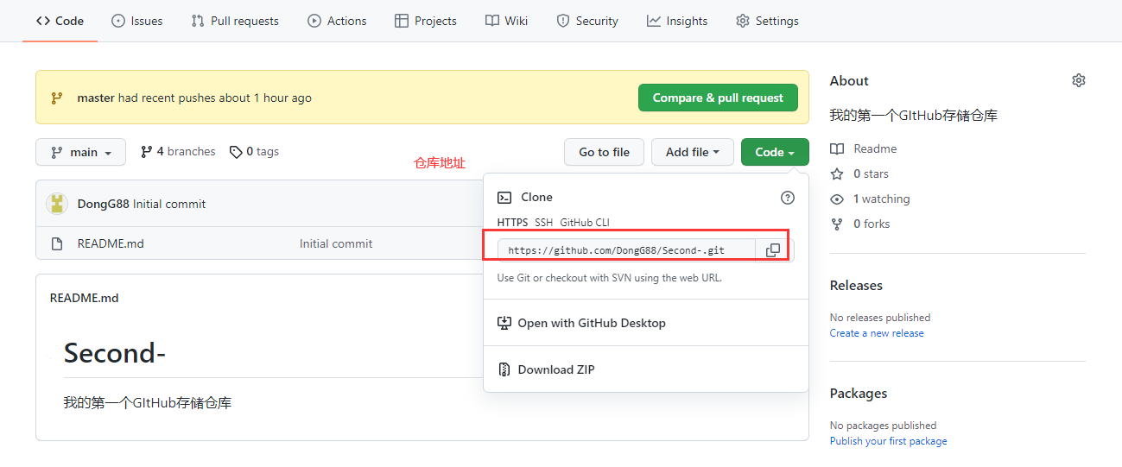Go to Pull requests tab

tap(235, 21)
